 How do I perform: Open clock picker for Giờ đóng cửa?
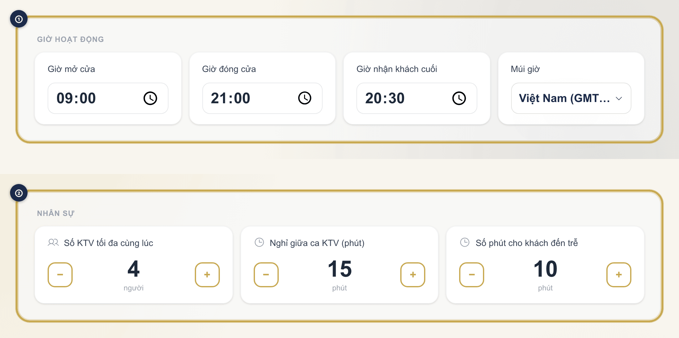pos(305,98)
